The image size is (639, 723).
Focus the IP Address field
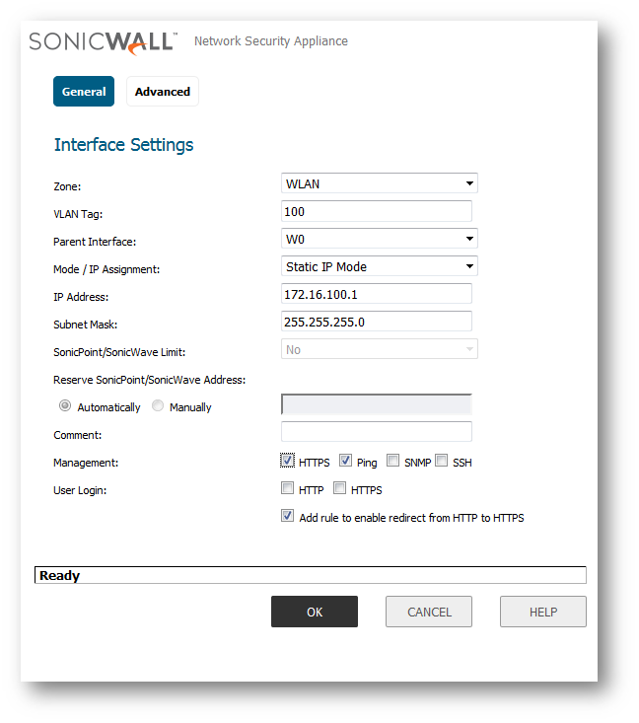point(376,294)
